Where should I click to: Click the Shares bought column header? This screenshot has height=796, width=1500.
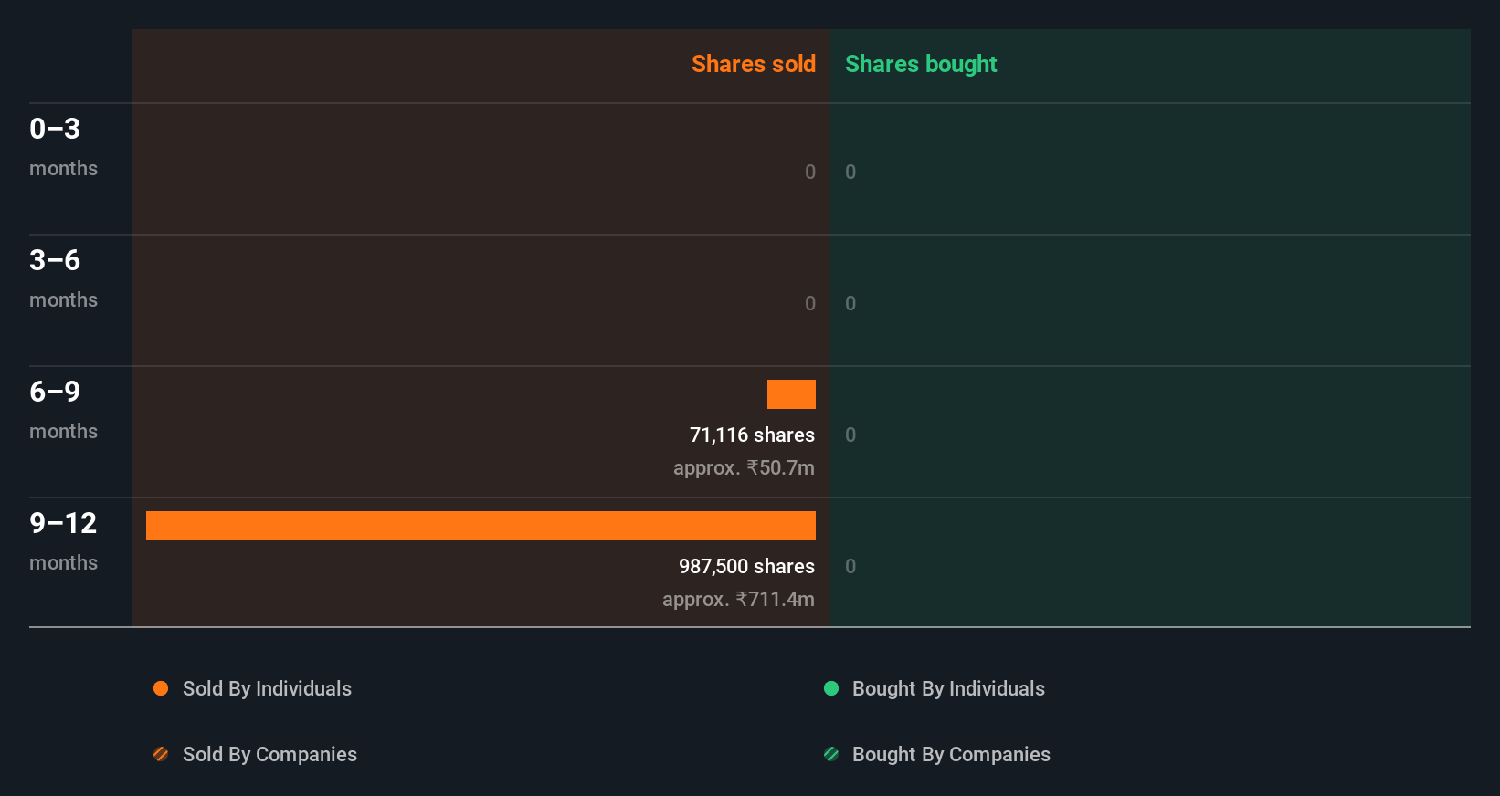pyautogui.click(x=920, y=64)
